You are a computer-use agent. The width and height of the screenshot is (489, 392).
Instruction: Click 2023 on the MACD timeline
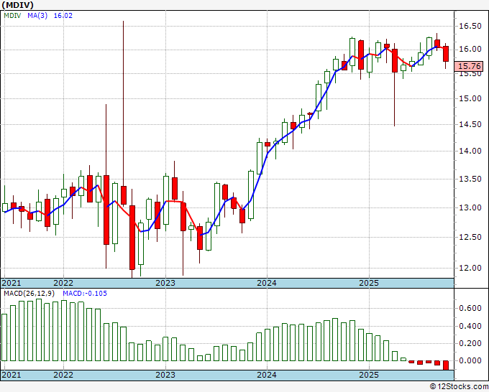click(165, 375)
